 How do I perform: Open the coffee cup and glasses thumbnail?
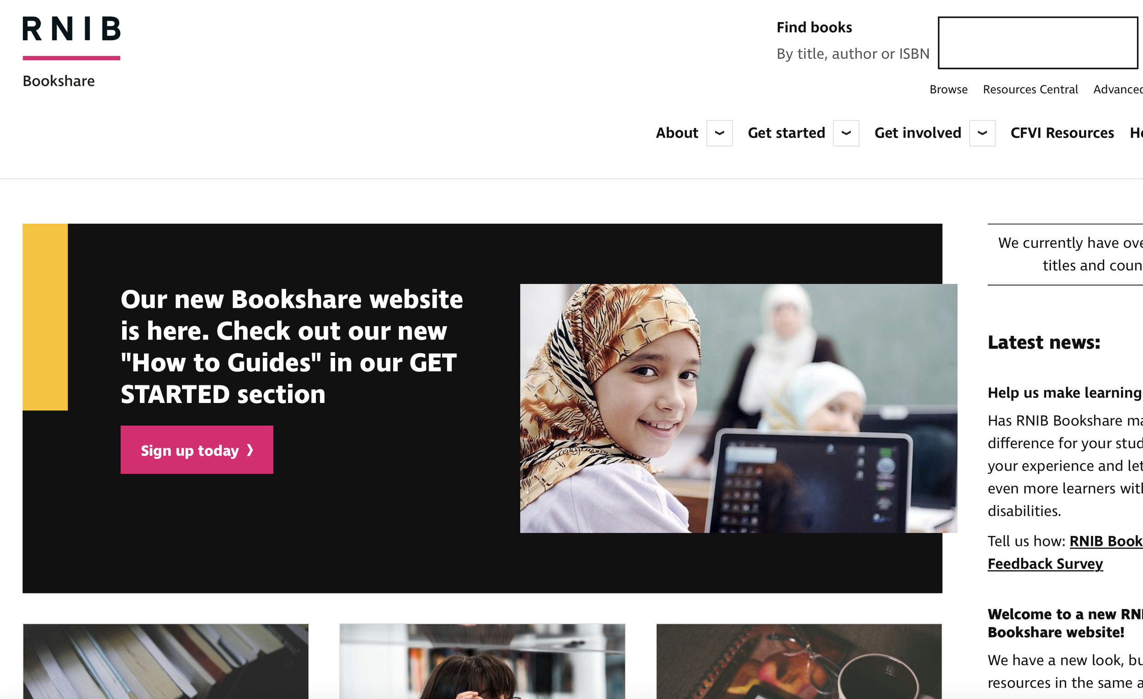point(799,662)
